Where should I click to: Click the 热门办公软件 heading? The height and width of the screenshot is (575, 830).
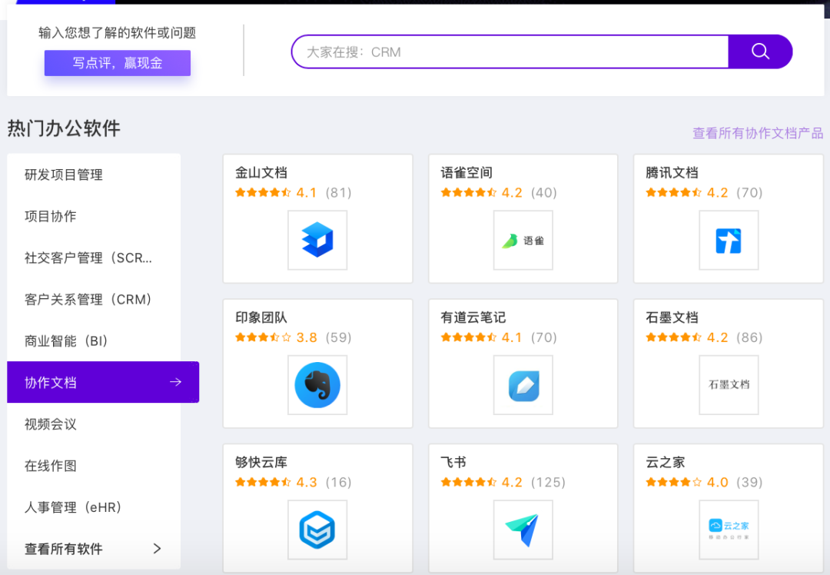[x=64, y=128]
